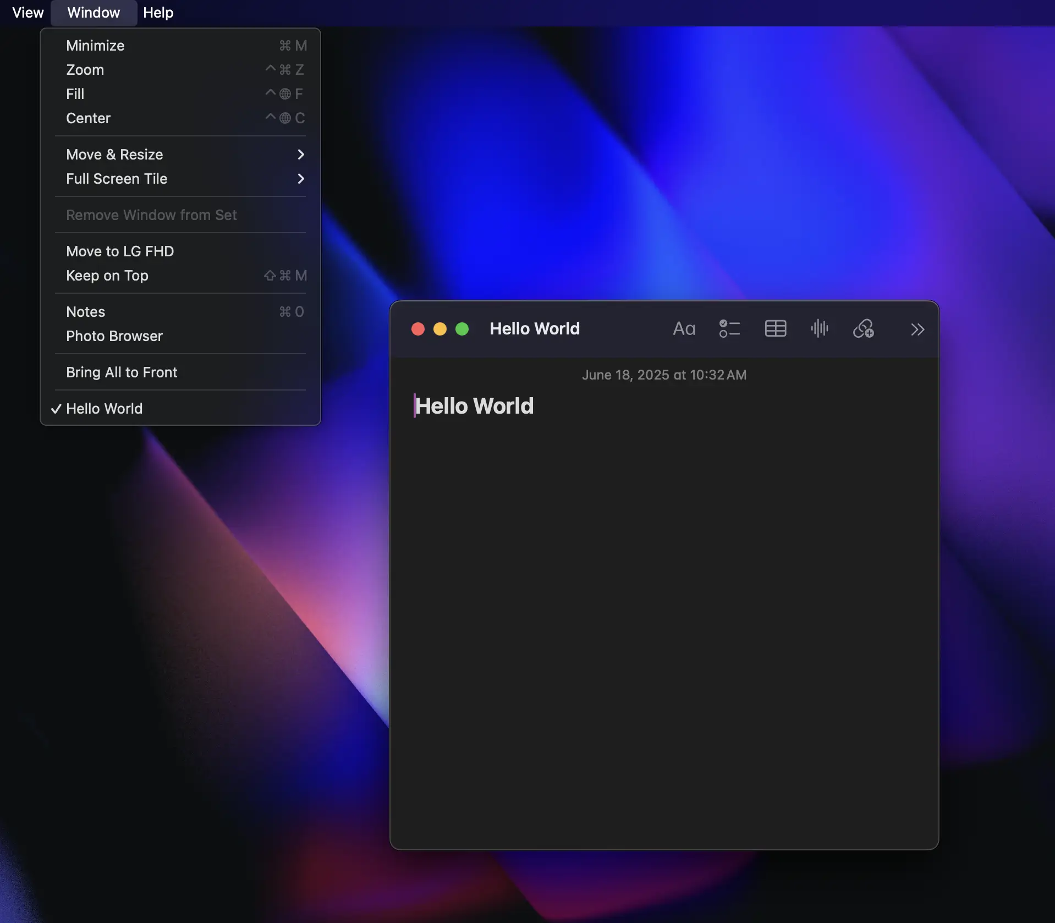The height and width of the screenshot is (923, 1055).
Task: Open Photo Browser from the Window menu
Action: 114,336
